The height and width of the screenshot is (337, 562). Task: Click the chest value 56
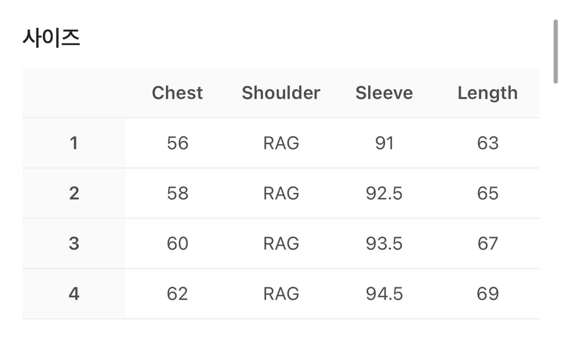[177, 144]
